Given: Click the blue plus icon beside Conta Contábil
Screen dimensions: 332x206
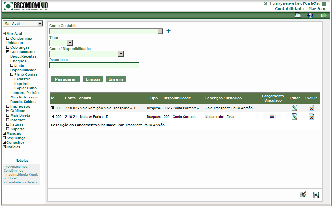Looking at the screenshot, I should click(x=168, y=31).
